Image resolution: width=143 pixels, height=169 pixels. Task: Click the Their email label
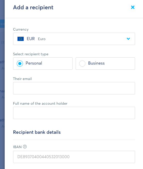[22, 79]
